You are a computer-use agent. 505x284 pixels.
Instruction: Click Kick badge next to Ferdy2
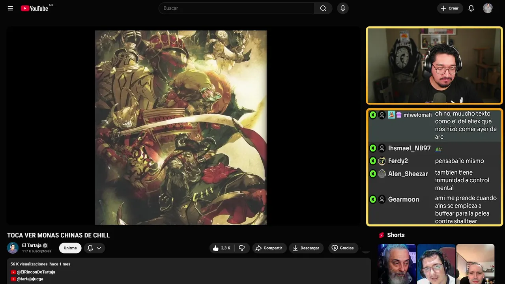(373, 161)
